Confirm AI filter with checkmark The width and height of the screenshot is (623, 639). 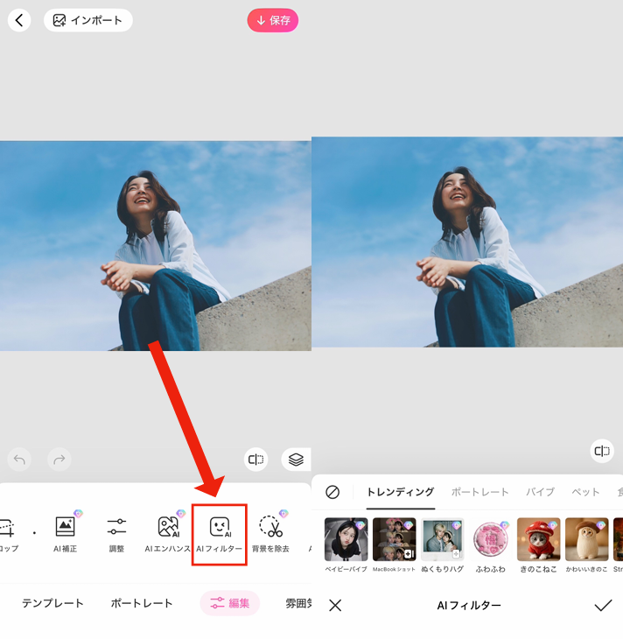pos(603,605)
